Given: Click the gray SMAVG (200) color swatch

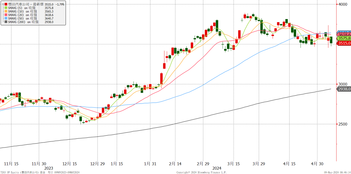Looking at the screenshot, I should pos(6,22).
